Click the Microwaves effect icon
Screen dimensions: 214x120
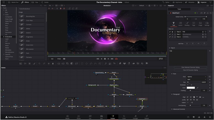(22, 49)
